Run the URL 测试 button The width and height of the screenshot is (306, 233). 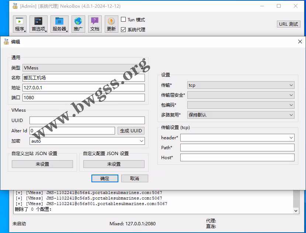pos(288,24)
